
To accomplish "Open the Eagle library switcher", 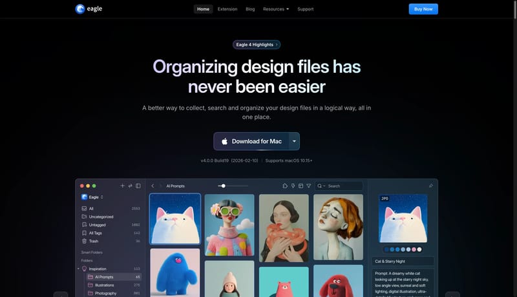I will [92, 197].
